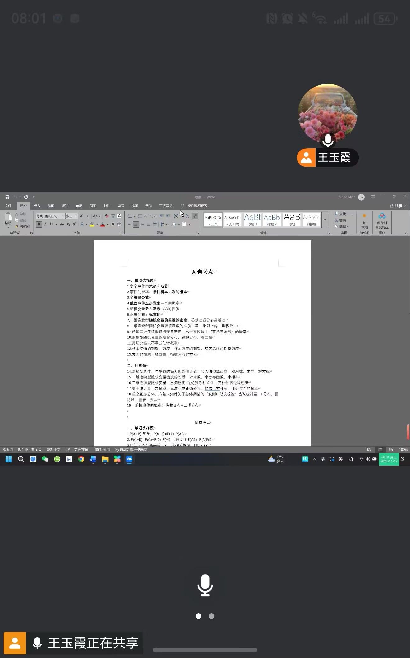Click the 共享 (Share) button
Viewport: 410px width, 658px height.
coord(398,206)
